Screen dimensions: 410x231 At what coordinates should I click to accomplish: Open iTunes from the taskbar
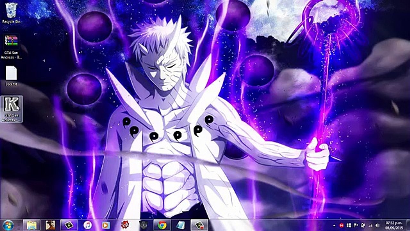87,225
